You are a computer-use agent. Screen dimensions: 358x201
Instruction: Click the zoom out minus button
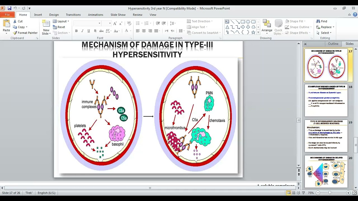(x=318, y=193)
